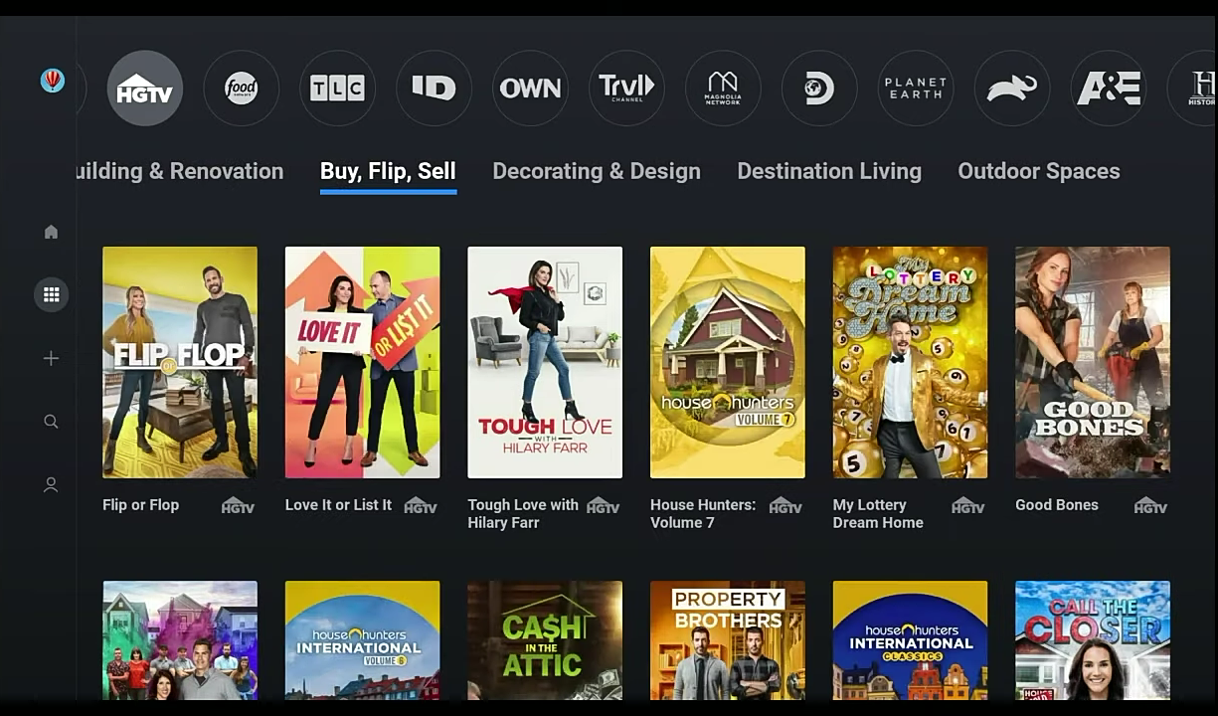Switch to Building & Renovation tab
This screenshot has width=1218, height=716.
(x=180, y=171)
